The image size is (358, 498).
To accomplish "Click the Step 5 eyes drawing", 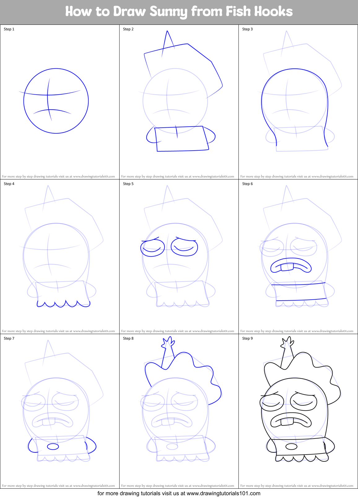I will click(x=169, y=247).
